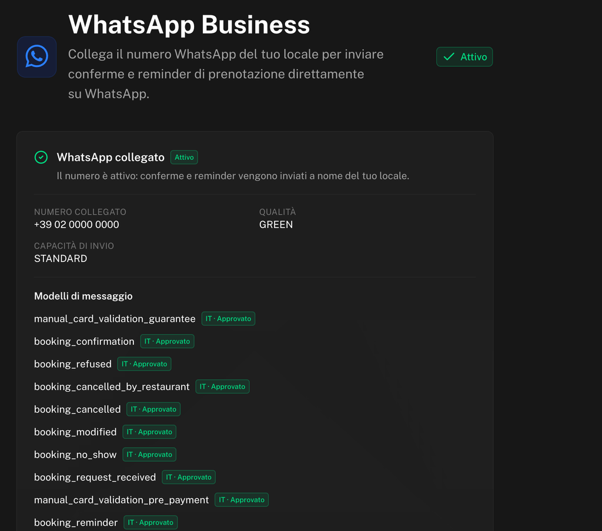Select booking_request_received template name
The image size is (602, 531).
[x=95, y=478]
